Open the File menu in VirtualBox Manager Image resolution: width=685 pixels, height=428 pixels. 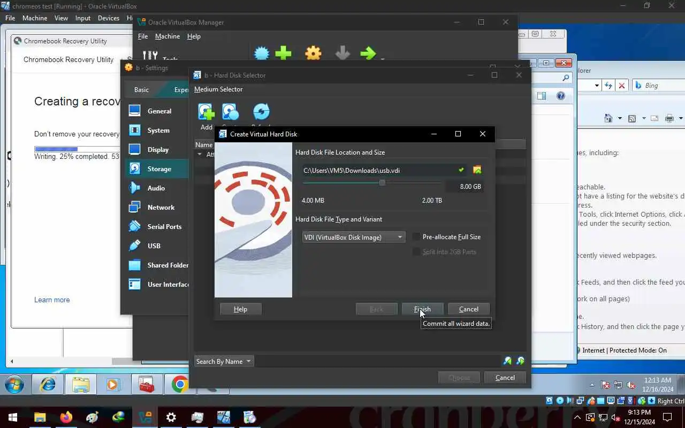[143, 36]
